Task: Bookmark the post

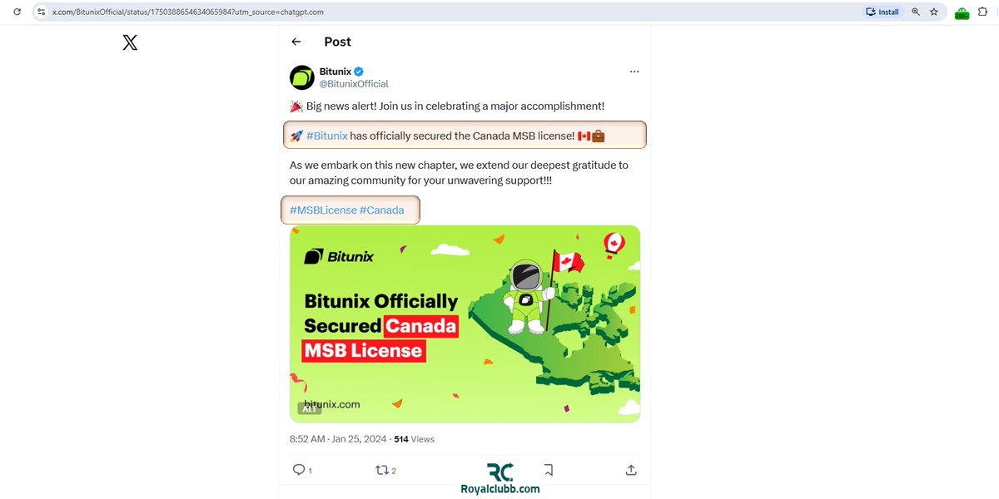Action: click(548, 470)
